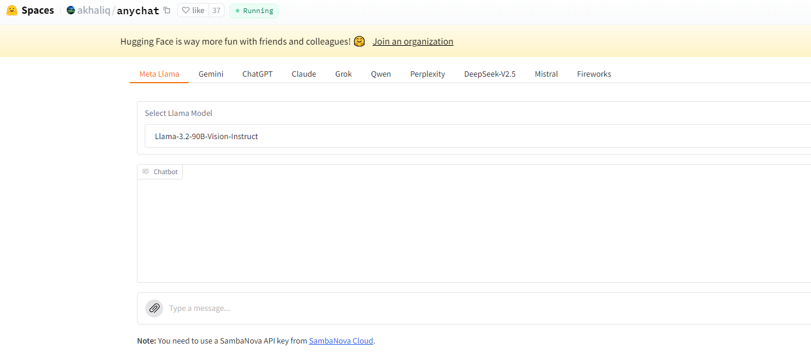
Task: Click the anychat space name
Action: point(138,10)
